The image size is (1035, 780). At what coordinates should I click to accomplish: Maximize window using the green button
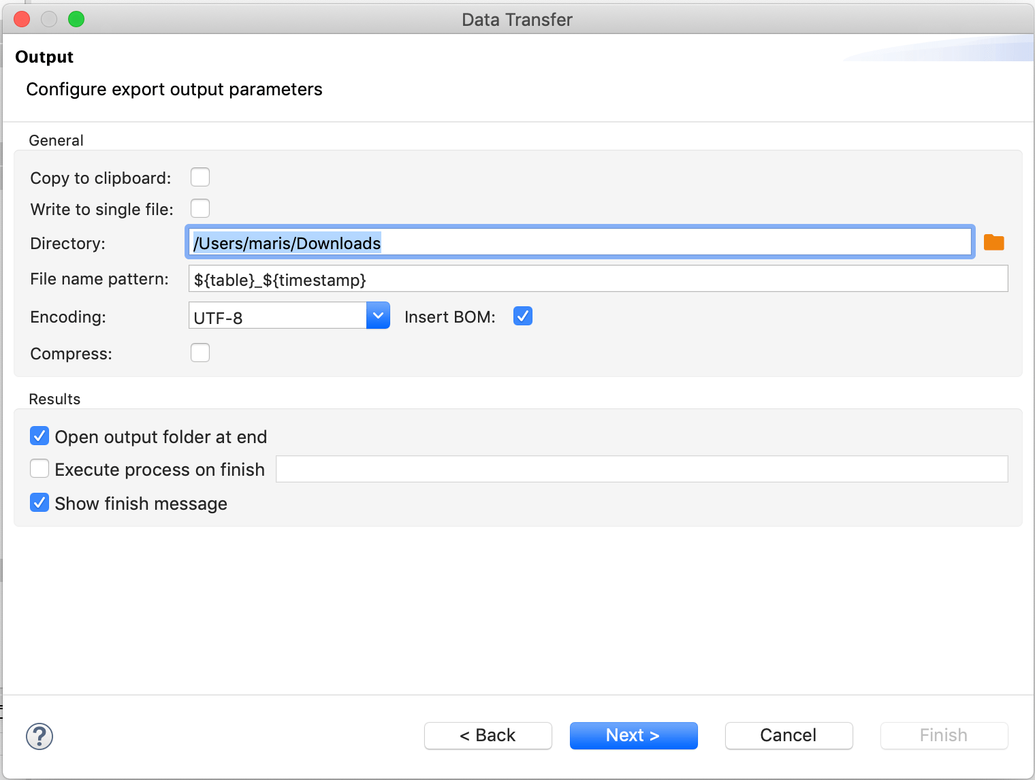[76, 19]
